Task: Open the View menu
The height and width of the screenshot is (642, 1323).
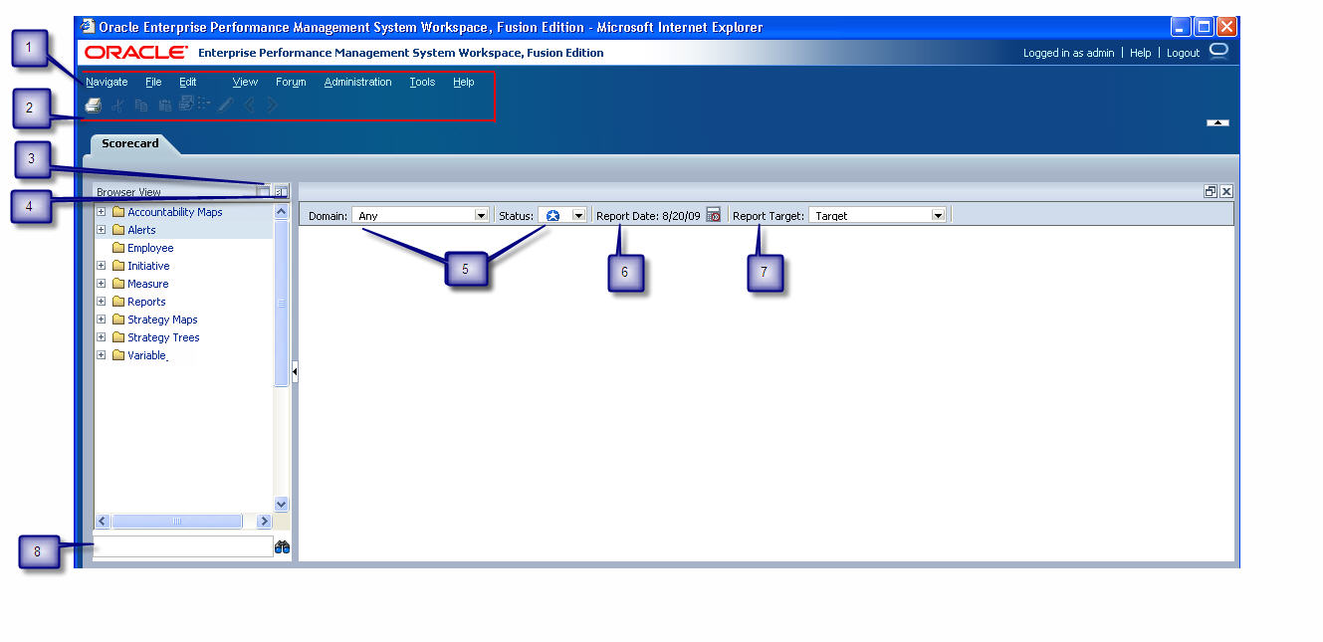Action: pyautogui.click(x=245, y=82)
